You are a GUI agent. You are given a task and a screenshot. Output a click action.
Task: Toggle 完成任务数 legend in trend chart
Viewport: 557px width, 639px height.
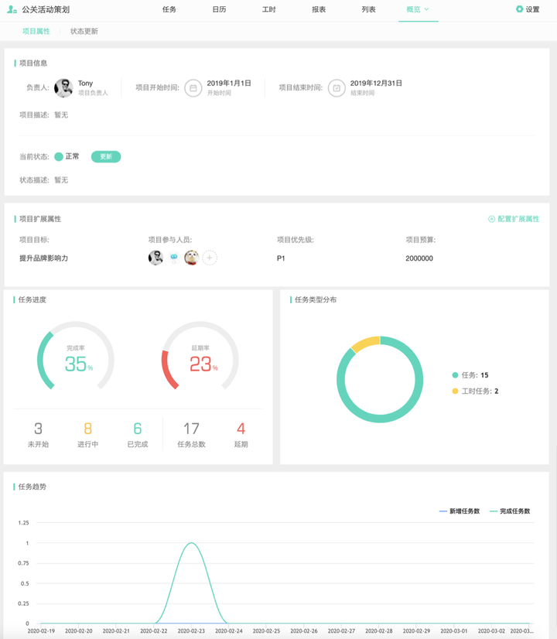(510, 511)
